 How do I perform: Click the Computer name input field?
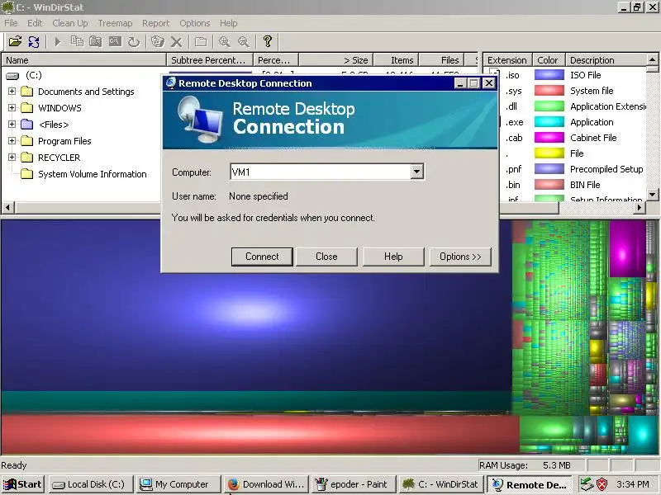click(321, 172)
